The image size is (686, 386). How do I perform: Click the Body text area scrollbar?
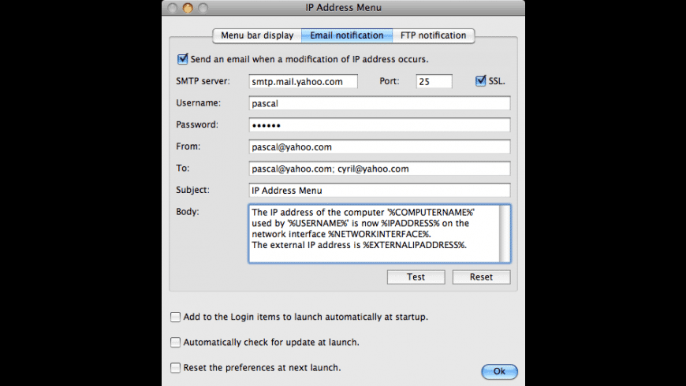505,233
